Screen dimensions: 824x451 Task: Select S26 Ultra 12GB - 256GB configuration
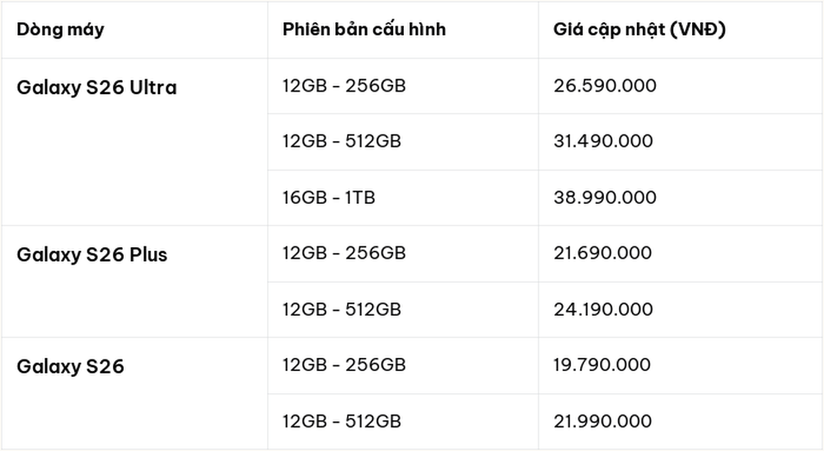[x=344, y=85]
